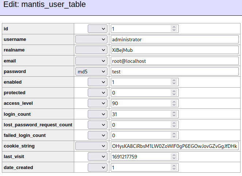Click the realname field containing XiBejMub
The image size is (242, 176).
click(x=175, y=50)
